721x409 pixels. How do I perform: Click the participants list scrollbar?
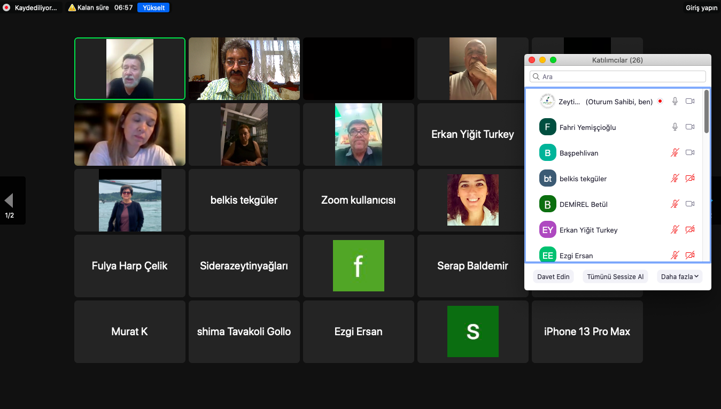click(x=707, y=111)
